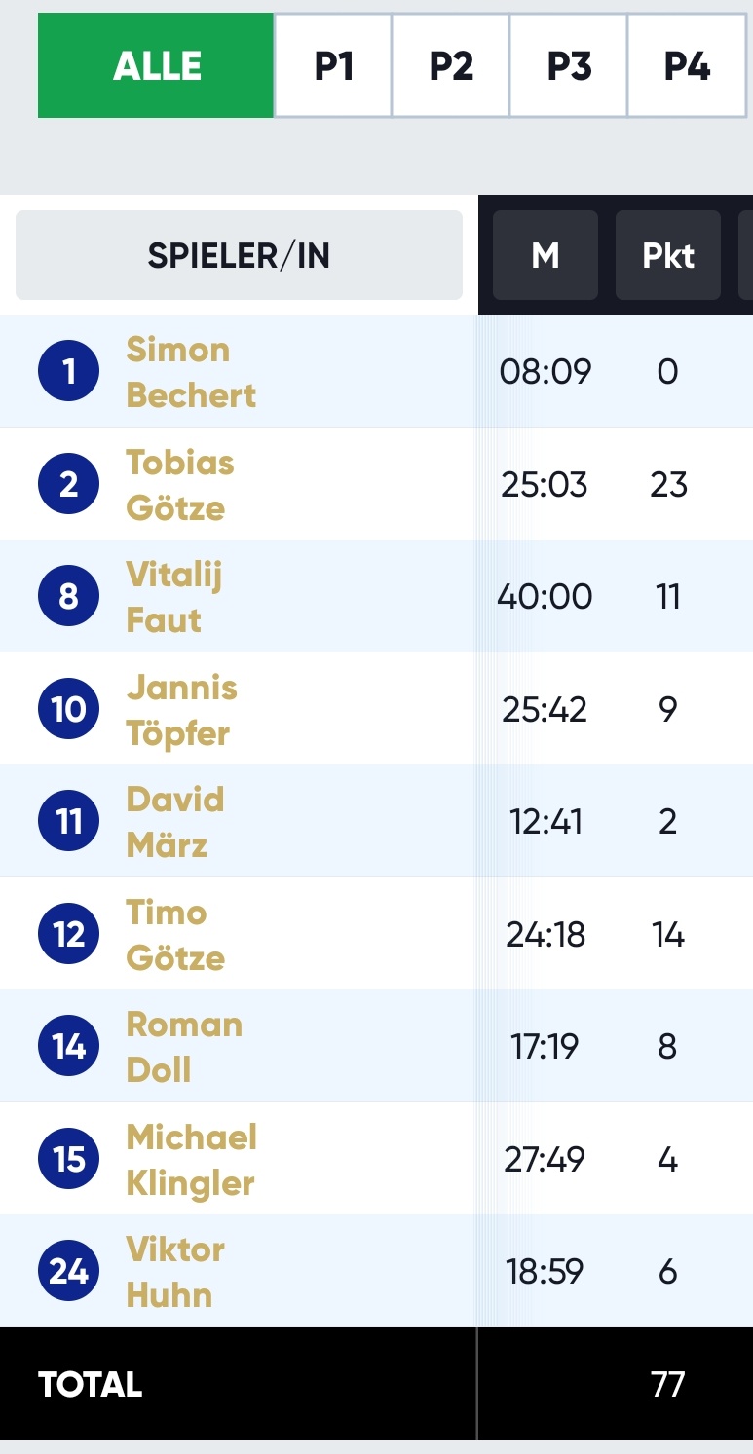
Task: Sort by the Pkt points column
Action: click(x=668, y=255)
